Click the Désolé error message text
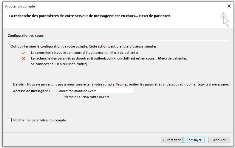Viewport: 235px width, 148px height. coord(121,84)
